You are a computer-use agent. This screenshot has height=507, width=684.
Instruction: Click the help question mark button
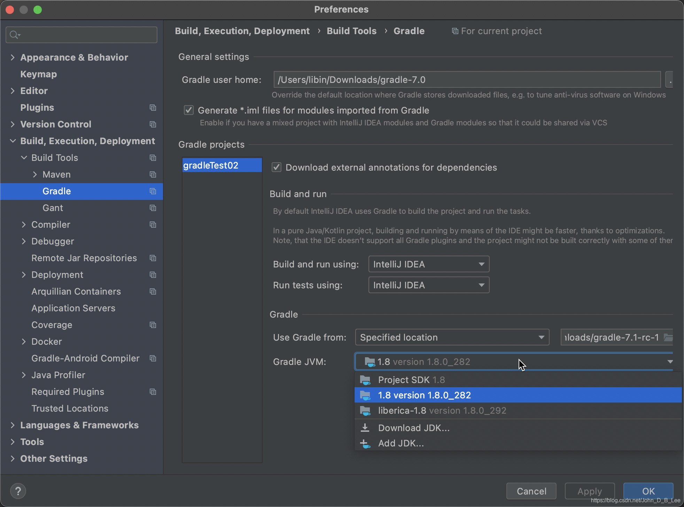click(18, 491)
